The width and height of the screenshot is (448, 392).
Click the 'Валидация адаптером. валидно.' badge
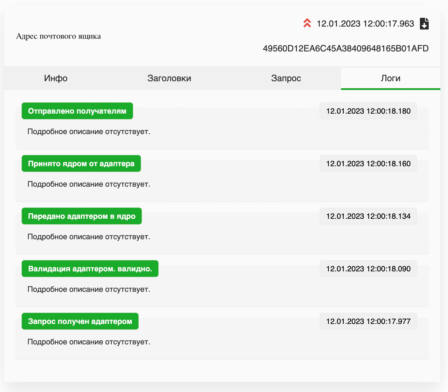coord(90,269)
